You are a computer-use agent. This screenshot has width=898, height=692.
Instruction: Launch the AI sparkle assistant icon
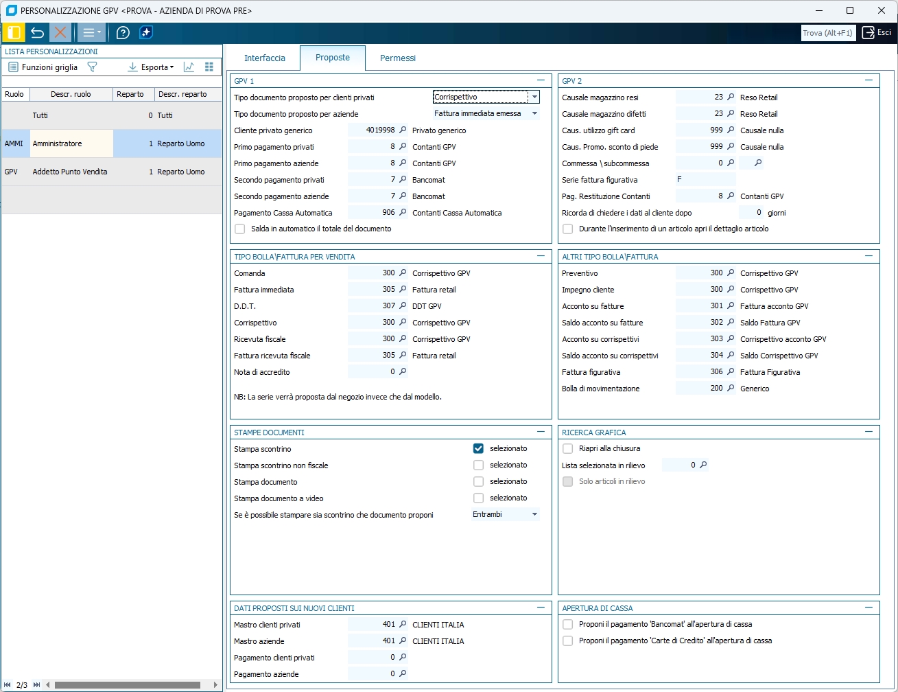pyautogui.click(x=145, y=32)
